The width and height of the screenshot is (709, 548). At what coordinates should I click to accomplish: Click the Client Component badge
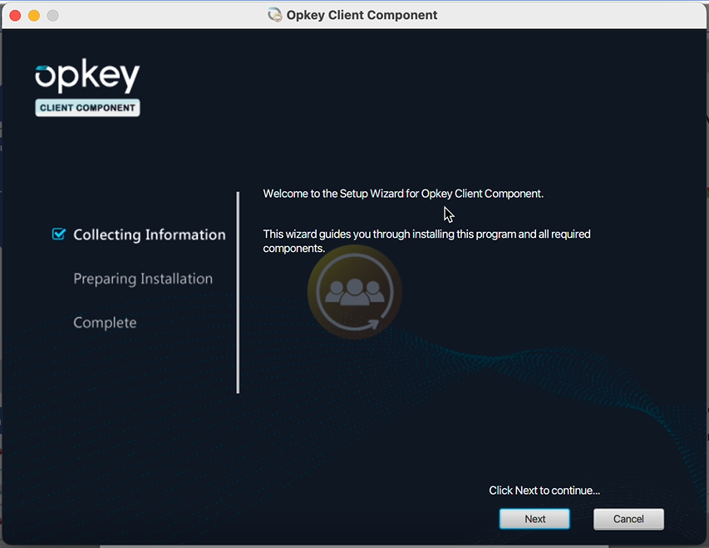88,108
